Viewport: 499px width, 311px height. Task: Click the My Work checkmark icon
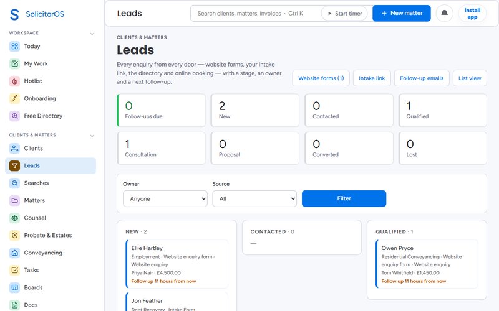tap(14, 64)
